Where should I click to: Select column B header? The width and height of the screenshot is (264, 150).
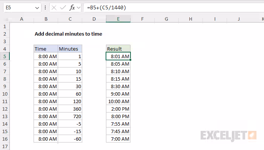pyautogui.click(x=46, y=19)
